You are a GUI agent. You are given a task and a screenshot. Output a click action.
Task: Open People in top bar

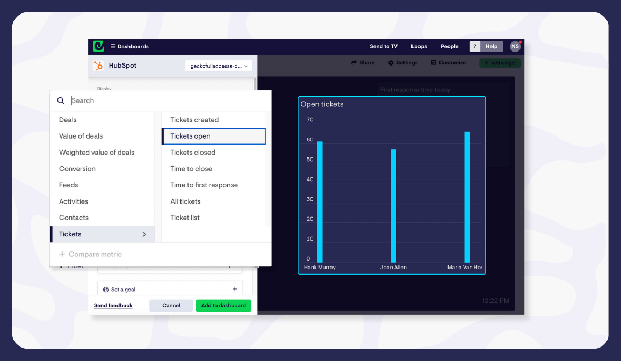coord(450,46)
